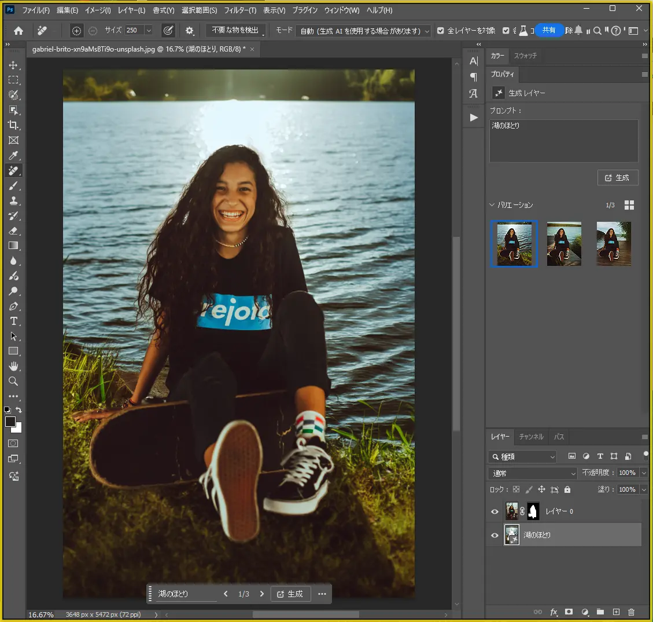Viewport: 653px width, 622px height.
Task: Click the foreground color swatch
Action: (x=10, y=422)
